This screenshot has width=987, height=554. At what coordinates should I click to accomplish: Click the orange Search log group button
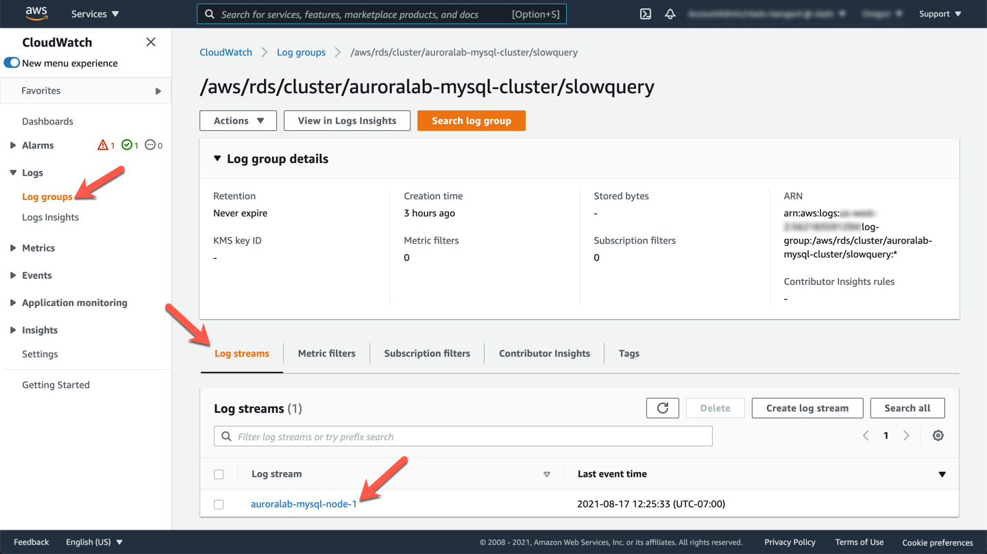pos(471,121)
